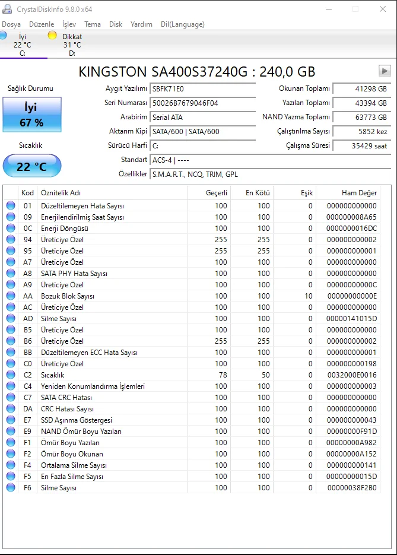Click the Kod column header
The height and width of the screenshot is (555, 397).
(28, 193)
